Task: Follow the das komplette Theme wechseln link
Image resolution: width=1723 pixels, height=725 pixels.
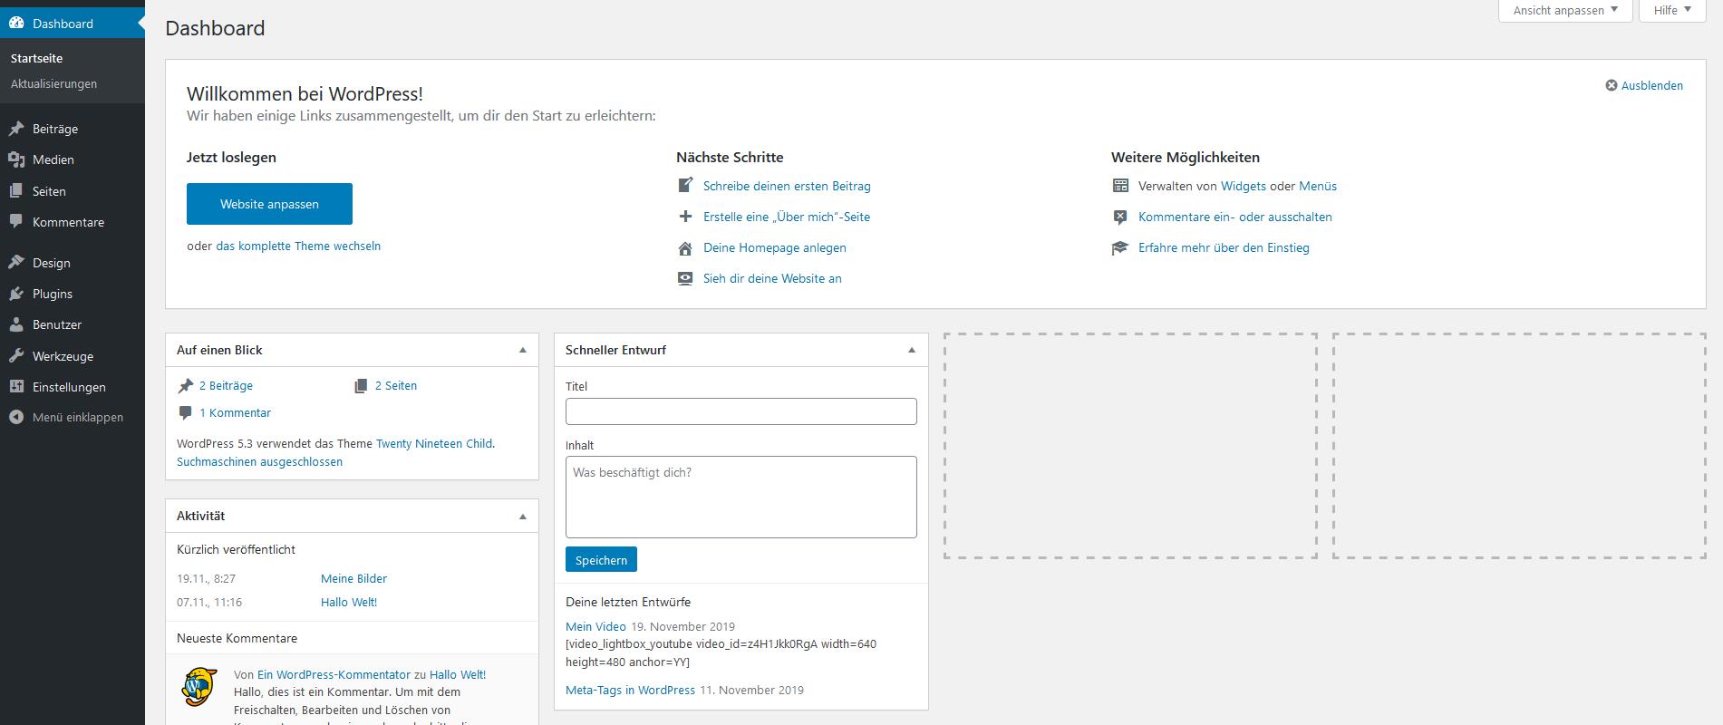Action: [x=298, y=246]
